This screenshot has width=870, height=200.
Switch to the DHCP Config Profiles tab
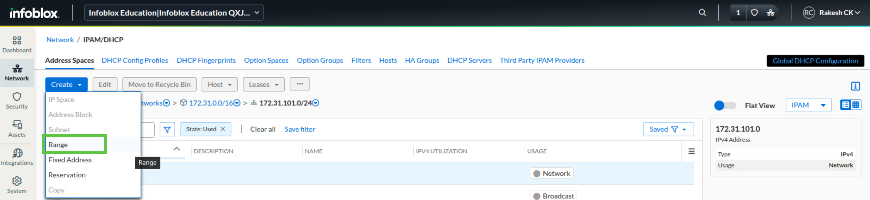click(x=135, y=61)
